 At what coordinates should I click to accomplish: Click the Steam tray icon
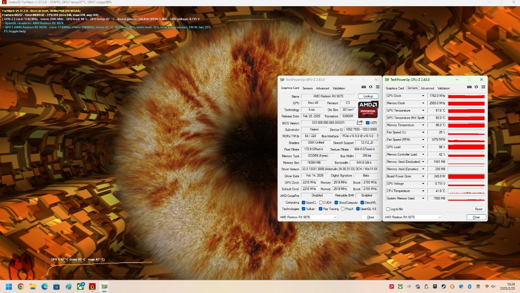pos(443,286)
